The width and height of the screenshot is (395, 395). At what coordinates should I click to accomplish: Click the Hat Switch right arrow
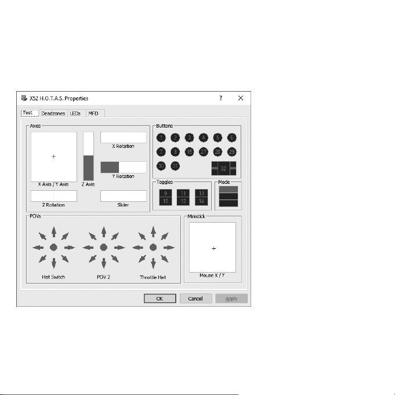tap(70, 248)
